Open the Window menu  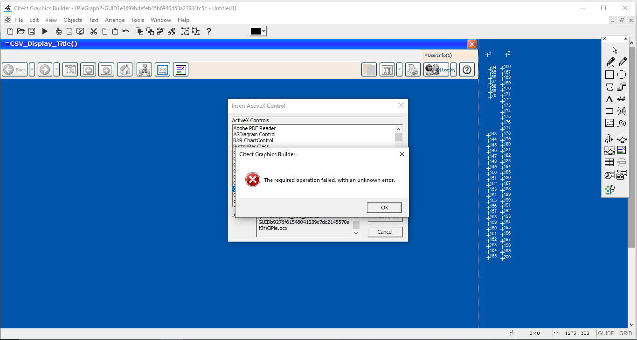tap(161, 20)
